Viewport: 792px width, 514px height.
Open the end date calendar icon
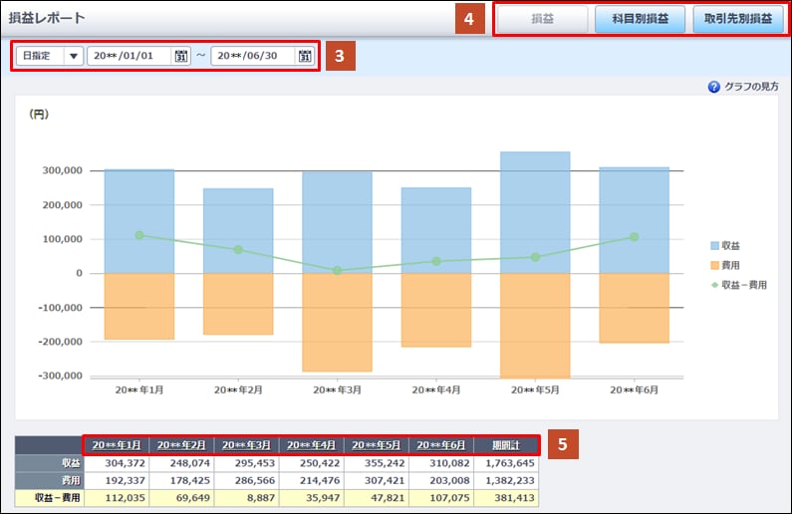click(x=305, y=56)
